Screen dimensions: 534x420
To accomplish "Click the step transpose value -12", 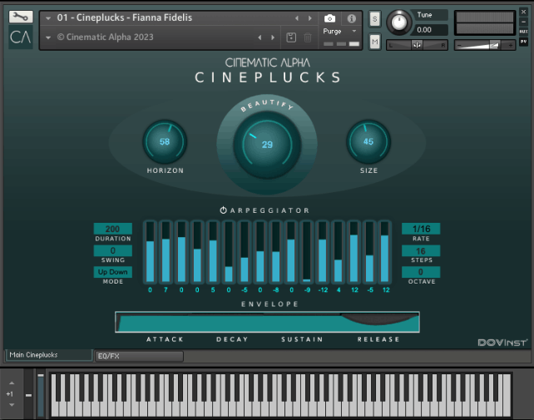I will pyautogui.click(x=323, y=290).
